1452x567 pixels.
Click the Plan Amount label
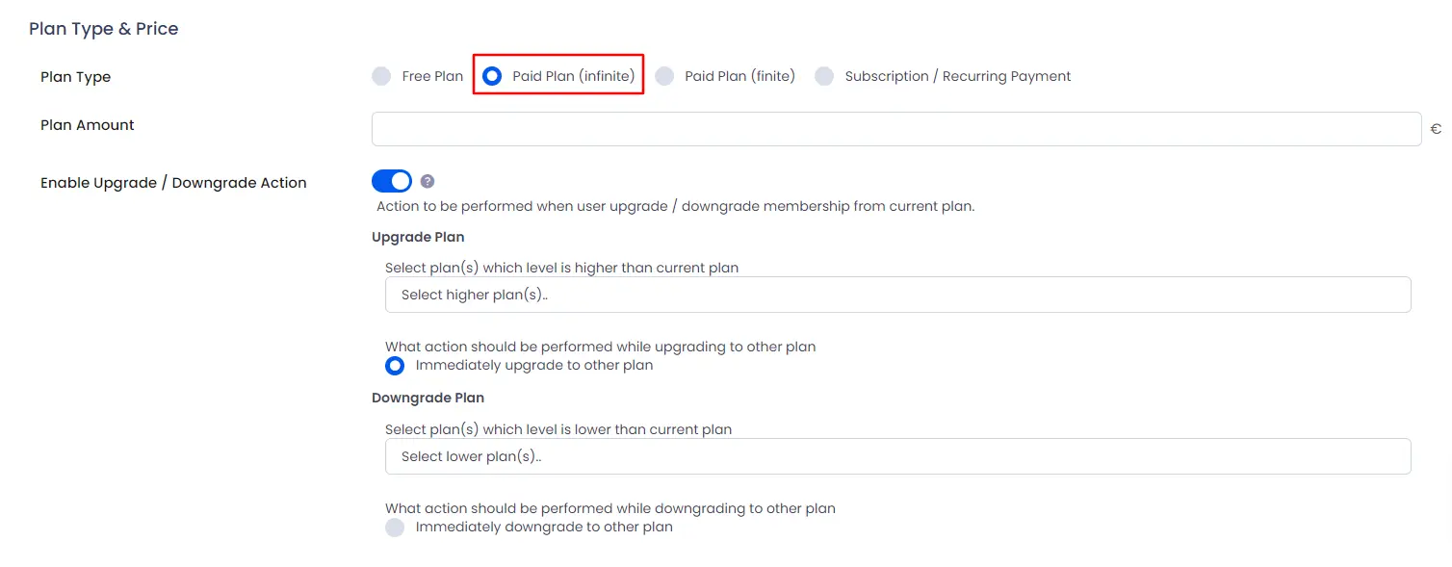87,125
